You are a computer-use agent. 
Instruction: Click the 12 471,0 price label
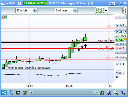(x=121, y=32)
